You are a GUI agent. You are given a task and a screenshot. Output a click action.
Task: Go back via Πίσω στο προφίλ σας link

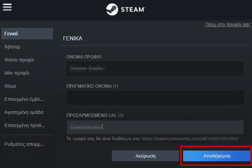click(228, 25)
